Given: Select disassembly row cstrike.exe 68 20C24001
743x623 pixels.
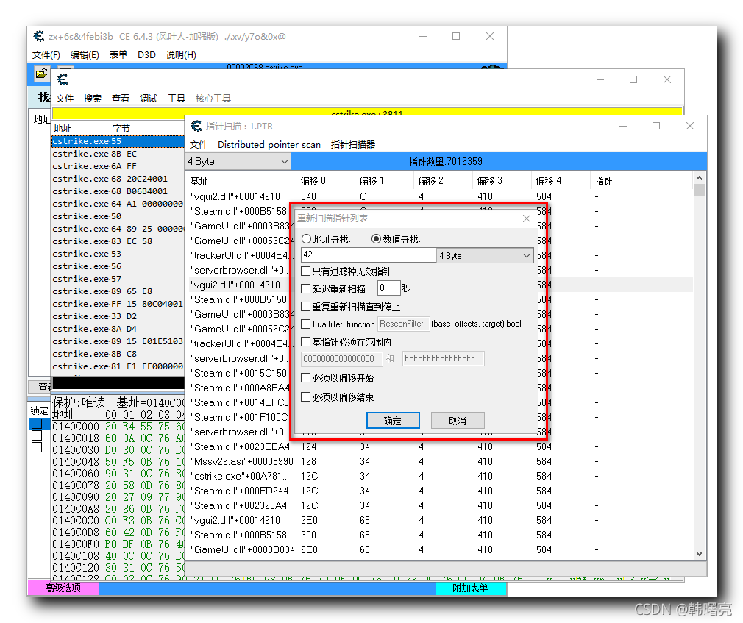Looking at the screenshot, I should coord(118,179).
